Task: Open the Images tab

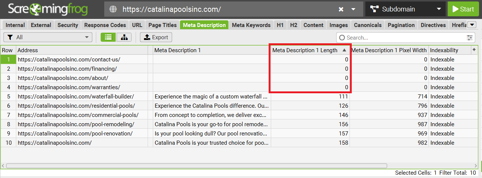Action: 339,25
